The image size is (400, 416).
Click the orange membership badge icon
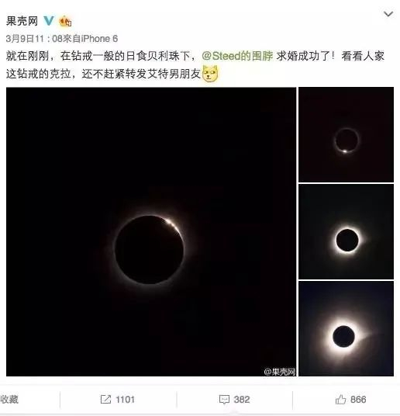click(x=65, y=21)
